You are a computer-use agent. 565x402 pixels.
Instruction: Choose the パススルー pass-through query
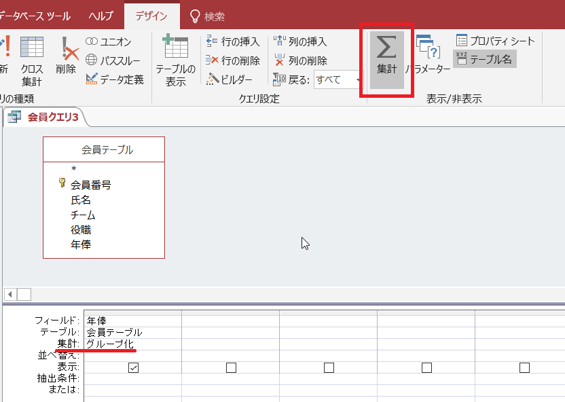coord(113,60)
